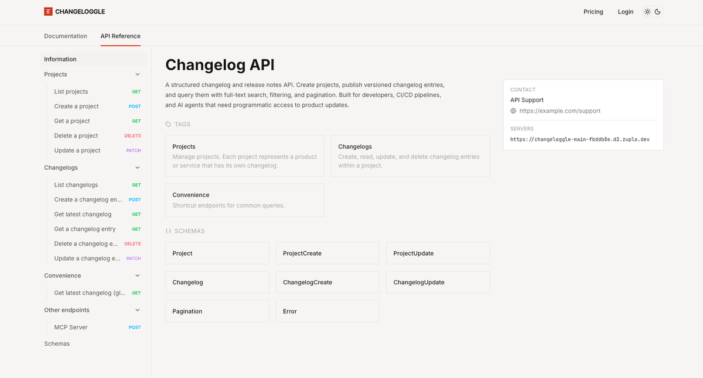This screenshot has width=703, height=378.
Task: Click the Login button
Action: pyautogui.click(x=625, y=11)
